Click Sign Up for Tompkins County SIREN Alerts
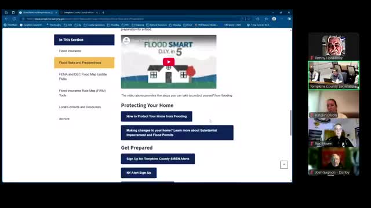Viewport: 371px width, 208px height. coord(158,159)
